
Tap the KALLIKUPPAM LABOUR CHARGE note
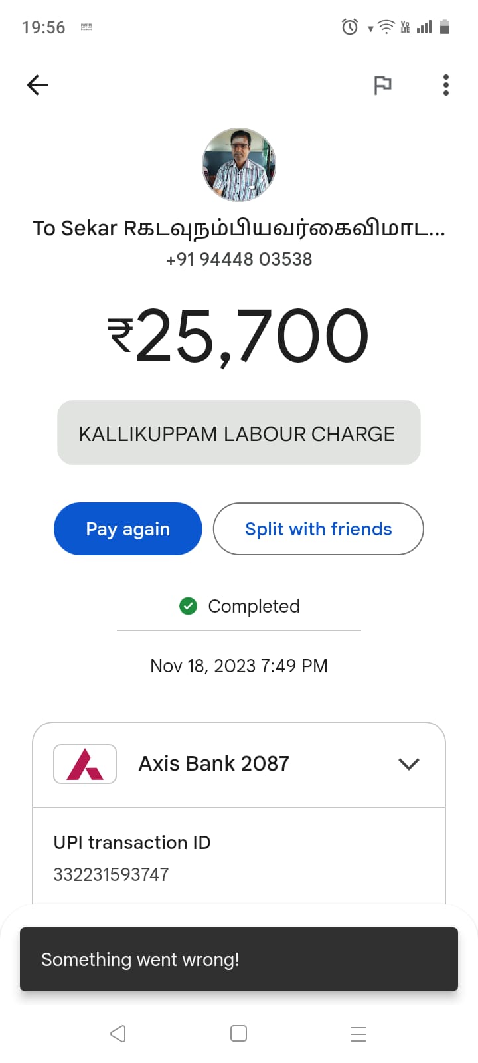239,433
